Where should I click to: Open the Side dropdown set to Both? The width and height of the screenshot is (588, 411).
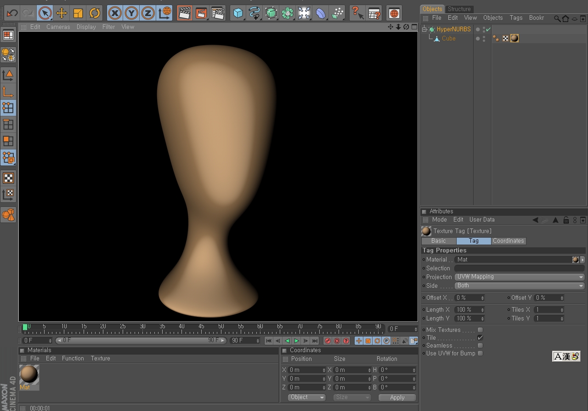(520, 286)
